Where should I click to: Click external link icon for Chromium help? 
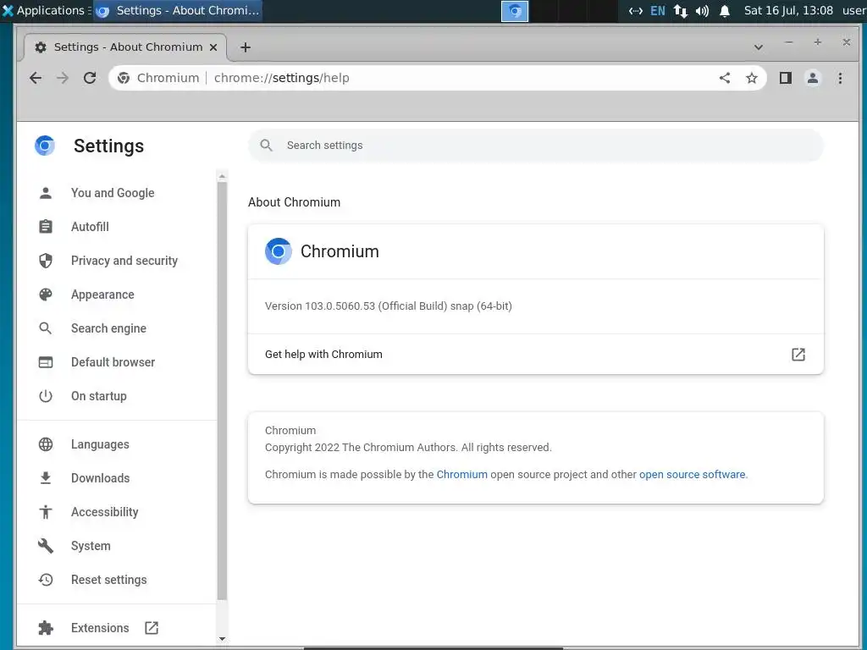click(798, 355)
